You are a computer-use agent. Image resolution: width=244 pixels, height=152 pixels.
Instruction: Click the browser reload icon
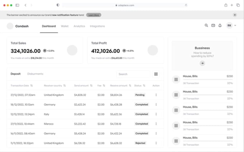186,5
